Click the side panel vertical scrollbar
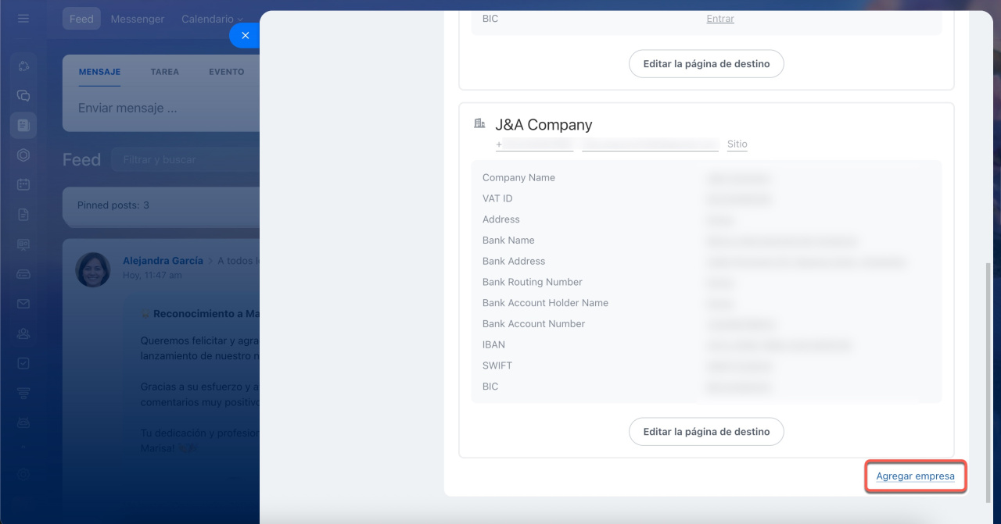This screenshot has height=524, width=1001. (988, 383)
